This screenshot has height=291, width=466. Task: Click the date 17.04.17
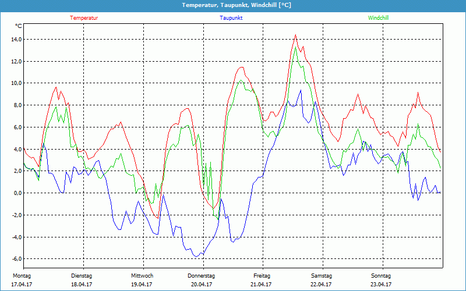tap(22, 285)
